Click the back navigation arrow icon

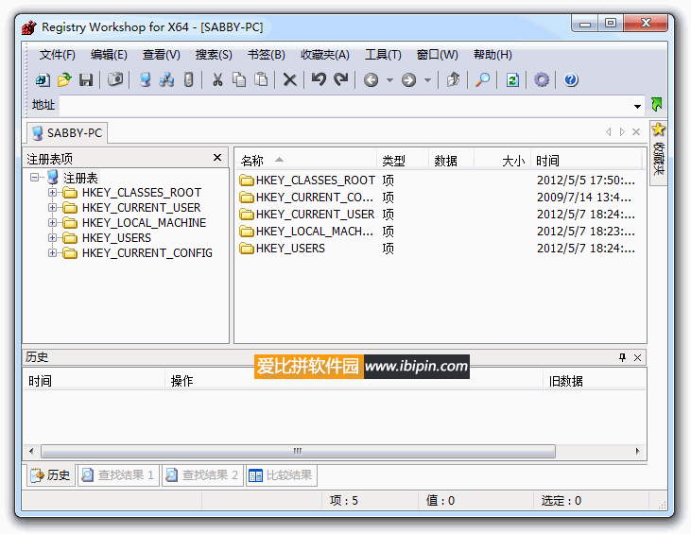[x=371, y=80]
